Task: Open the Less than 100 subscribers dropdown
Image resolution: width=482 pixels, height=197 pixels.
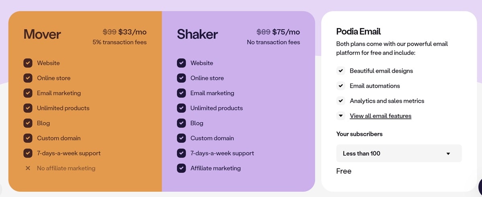Action: [398, 153]
